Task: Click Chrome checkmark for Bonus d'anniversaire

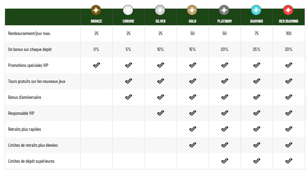Action: (128, 97)
